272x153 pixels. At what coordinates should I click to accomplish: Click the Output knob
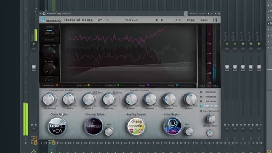click(190, 99)
